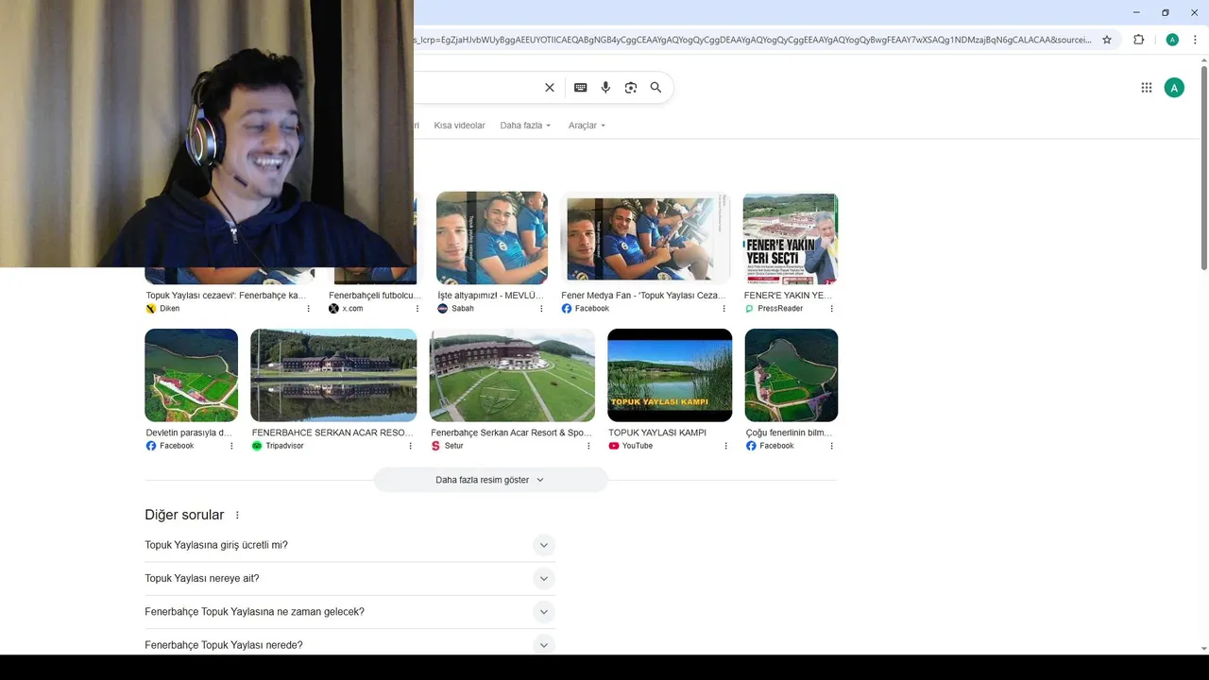The image size is (1209, 680).
Task: Start voice search with microphone icon
Action: pos(605,88)
